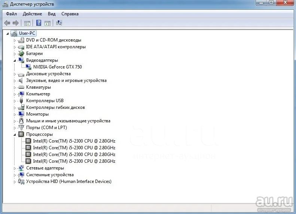Click the Компьютер category icon
This screenshot has width=296, height=214.
point(21,94)
